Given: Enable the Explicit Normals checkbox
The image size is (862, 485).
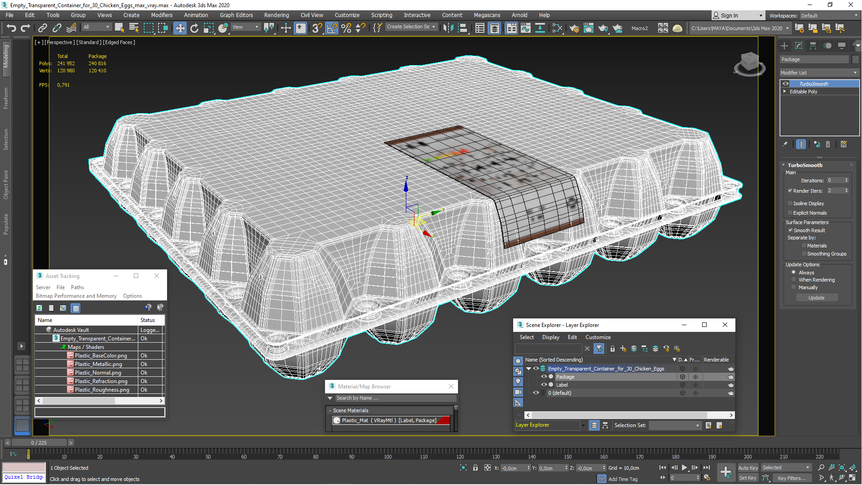Looking at the screenshot, I should point(791,213).
